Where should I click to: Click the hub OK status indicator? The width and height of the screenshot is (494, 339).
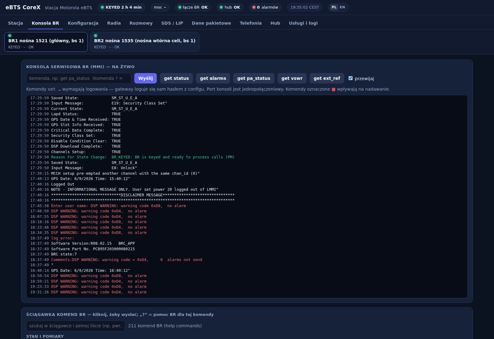[230, 7]
